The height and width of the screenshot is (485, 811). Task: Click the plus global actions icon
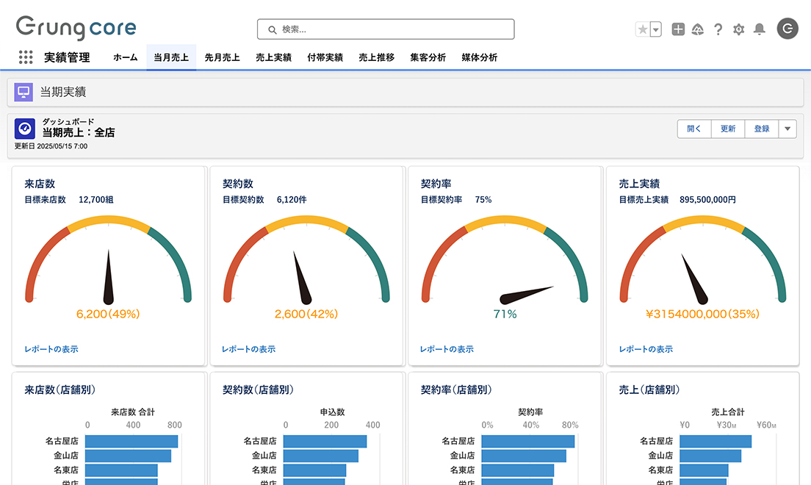[678, 29]
